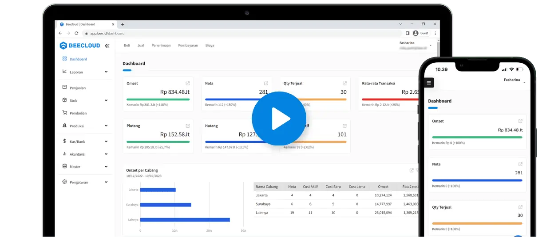Click the Pengaturan gear icon
Image resolution: width=558 pixels, height=237 pixels.
[x=64, y=182]
